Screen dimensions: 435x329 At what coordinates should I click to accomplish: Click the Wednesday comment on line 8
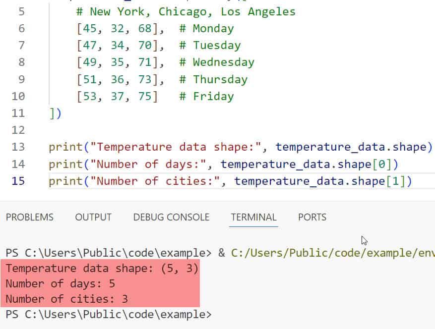217,62
